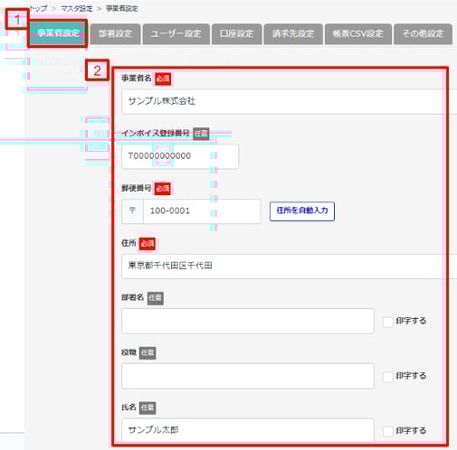
Task: Focus the 事業者名 input field
Action: (289, 101)
